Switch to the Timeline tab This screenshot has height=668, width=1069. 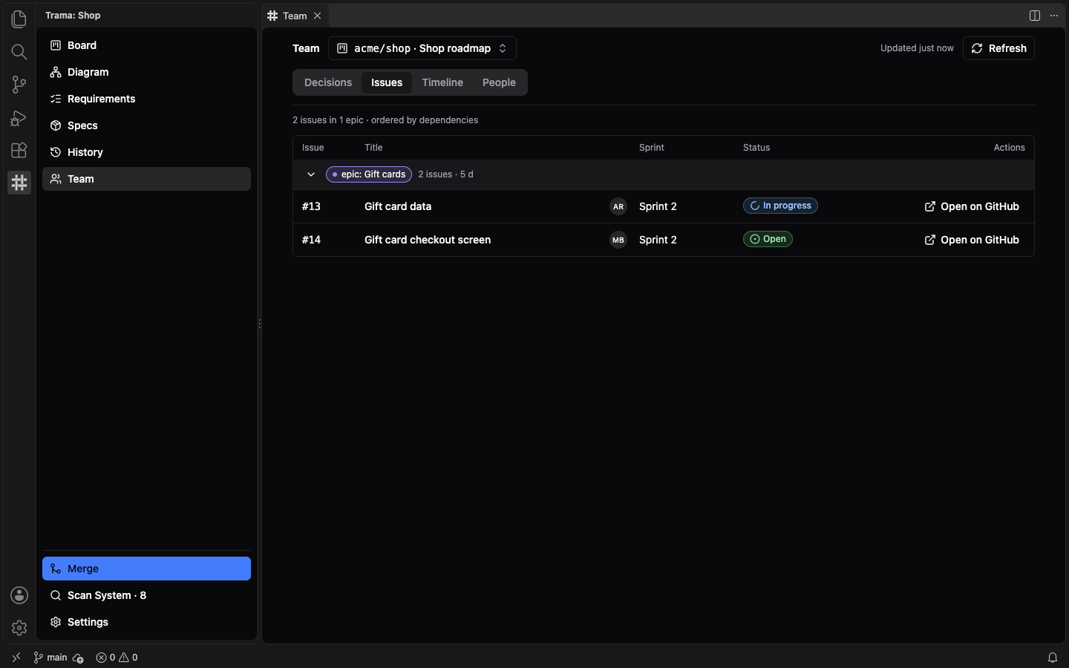pyautogui.click(x=442, y=82)
